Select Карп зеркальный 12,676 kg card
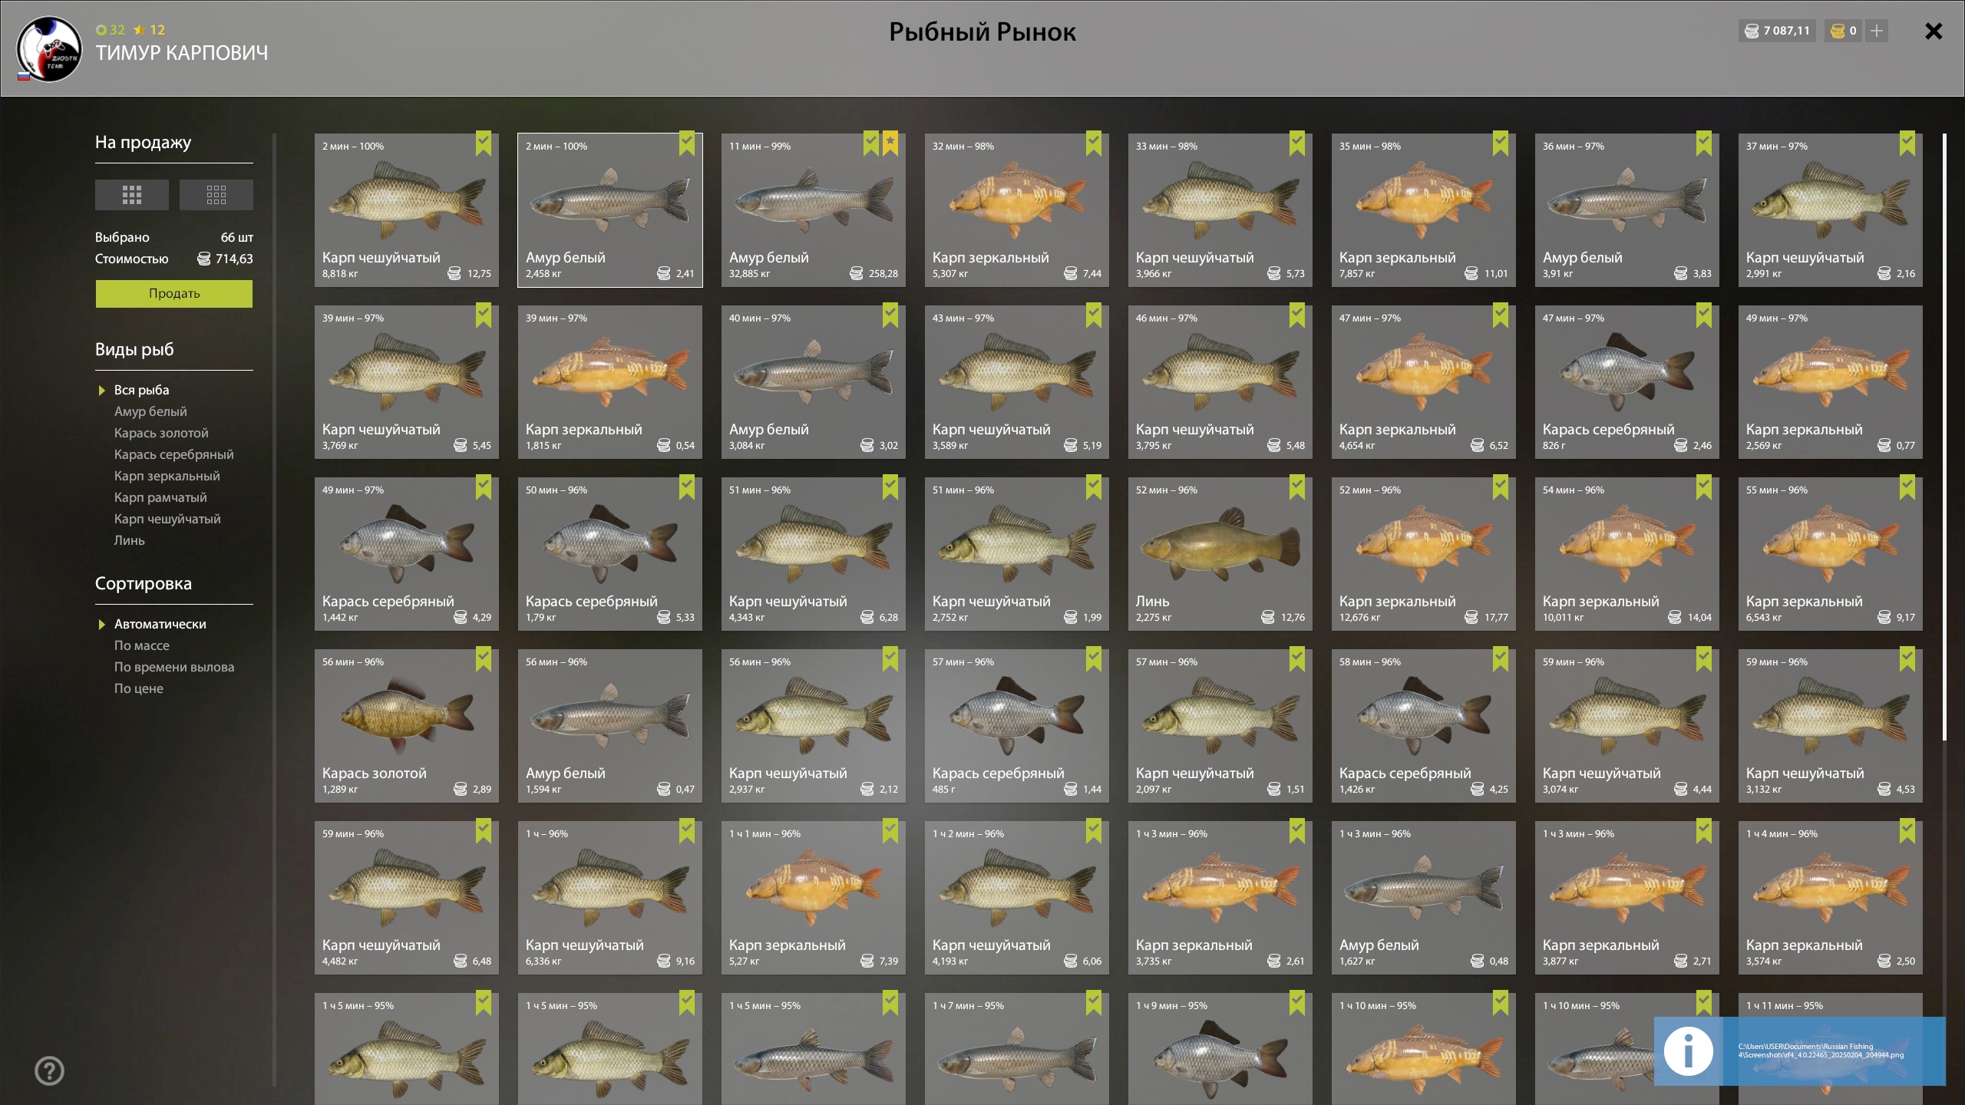This screenshot has height=1105, width=1965. point(1424,554)
